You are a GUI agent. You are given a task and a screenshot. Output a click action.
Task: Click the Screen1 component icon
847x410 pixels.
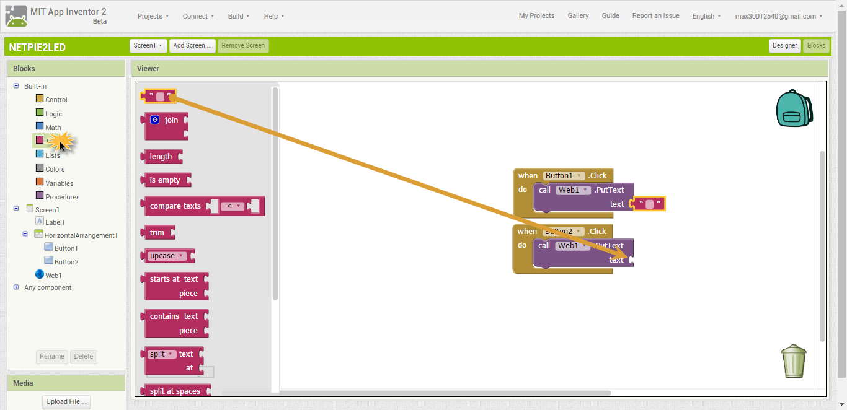30,209
